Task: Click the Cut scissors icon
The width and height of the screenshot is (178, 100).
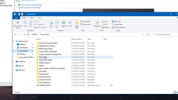Action: pos(35,21)
